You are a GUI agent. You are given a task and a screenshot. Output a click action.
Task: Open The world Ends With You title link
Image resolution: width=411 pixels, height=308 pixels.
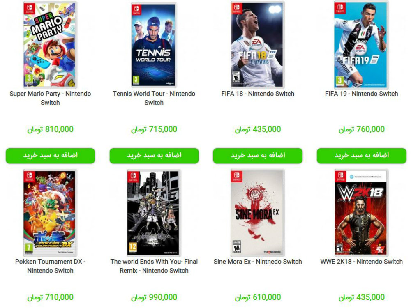(x=154, y=266)
